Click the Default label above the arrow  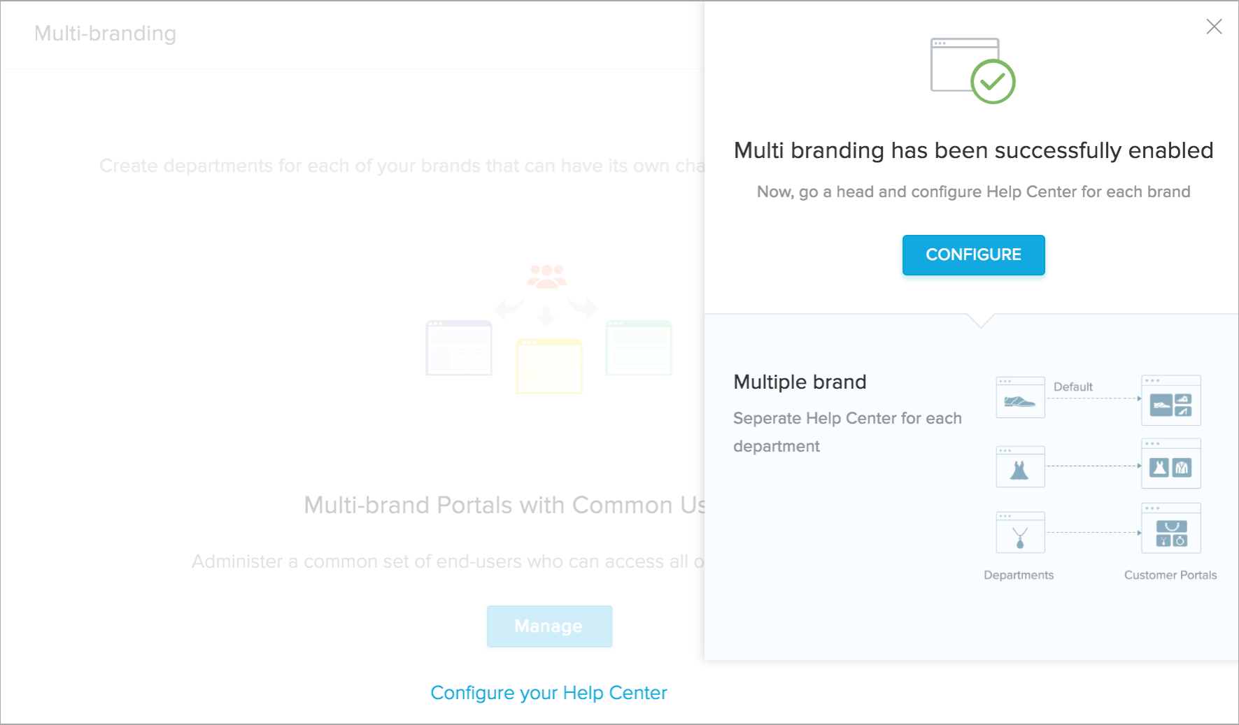(x=1072, y=387)
